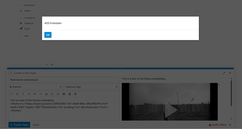
Task: Open the Inbox in the sidebar
Action: point(27,11)
